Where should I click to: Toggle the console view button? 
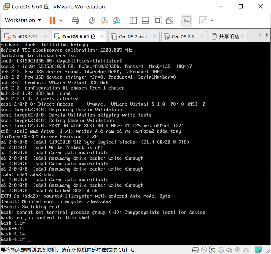click(x=186, y=20)
